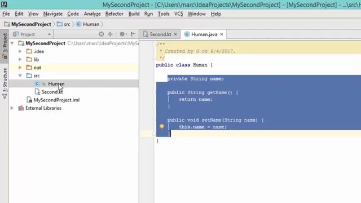The height and width of the screenshot is (203, 361).
Task: Close the Human.java tab
Action: point(222,34)
